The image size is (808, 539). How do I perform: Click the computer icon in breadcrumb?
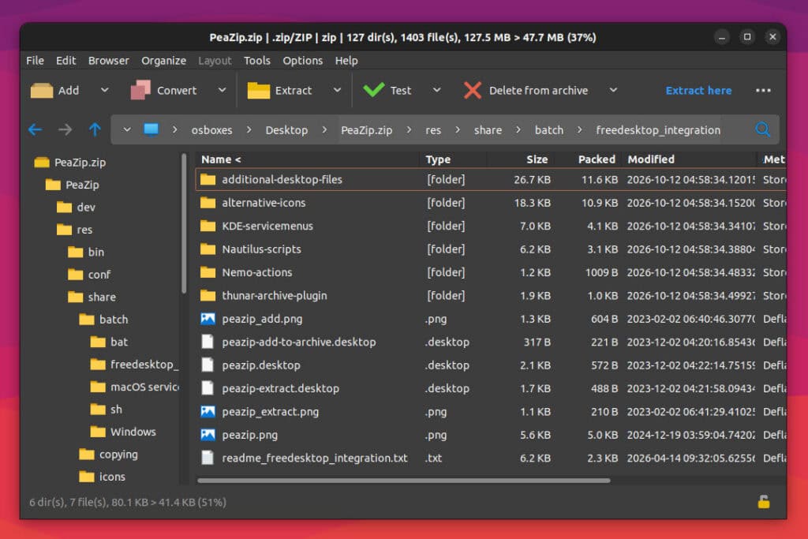[151, 129]
